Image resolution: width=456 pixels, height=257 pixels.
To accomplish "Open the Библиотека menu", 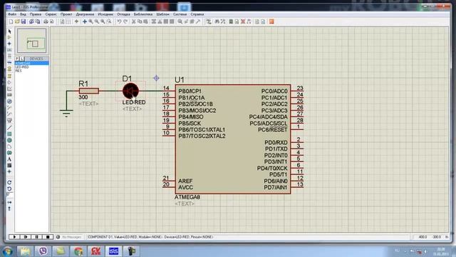I will 142,14.
